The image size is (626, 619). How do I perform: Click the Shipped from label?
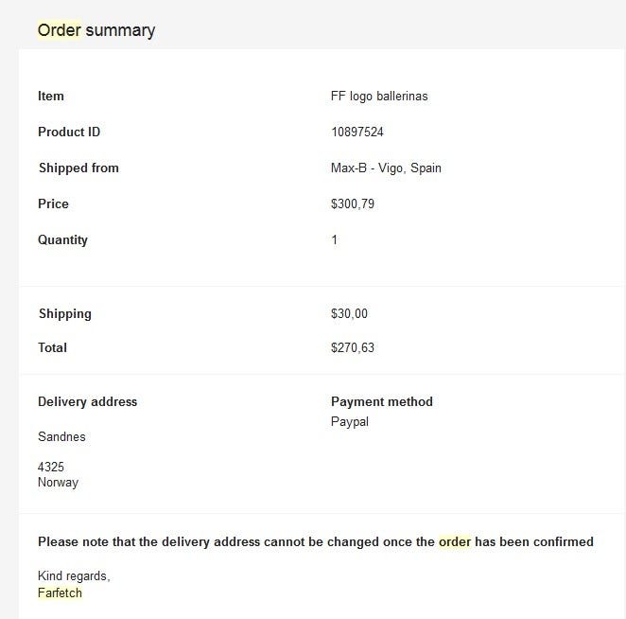click(x=78, y=168)
